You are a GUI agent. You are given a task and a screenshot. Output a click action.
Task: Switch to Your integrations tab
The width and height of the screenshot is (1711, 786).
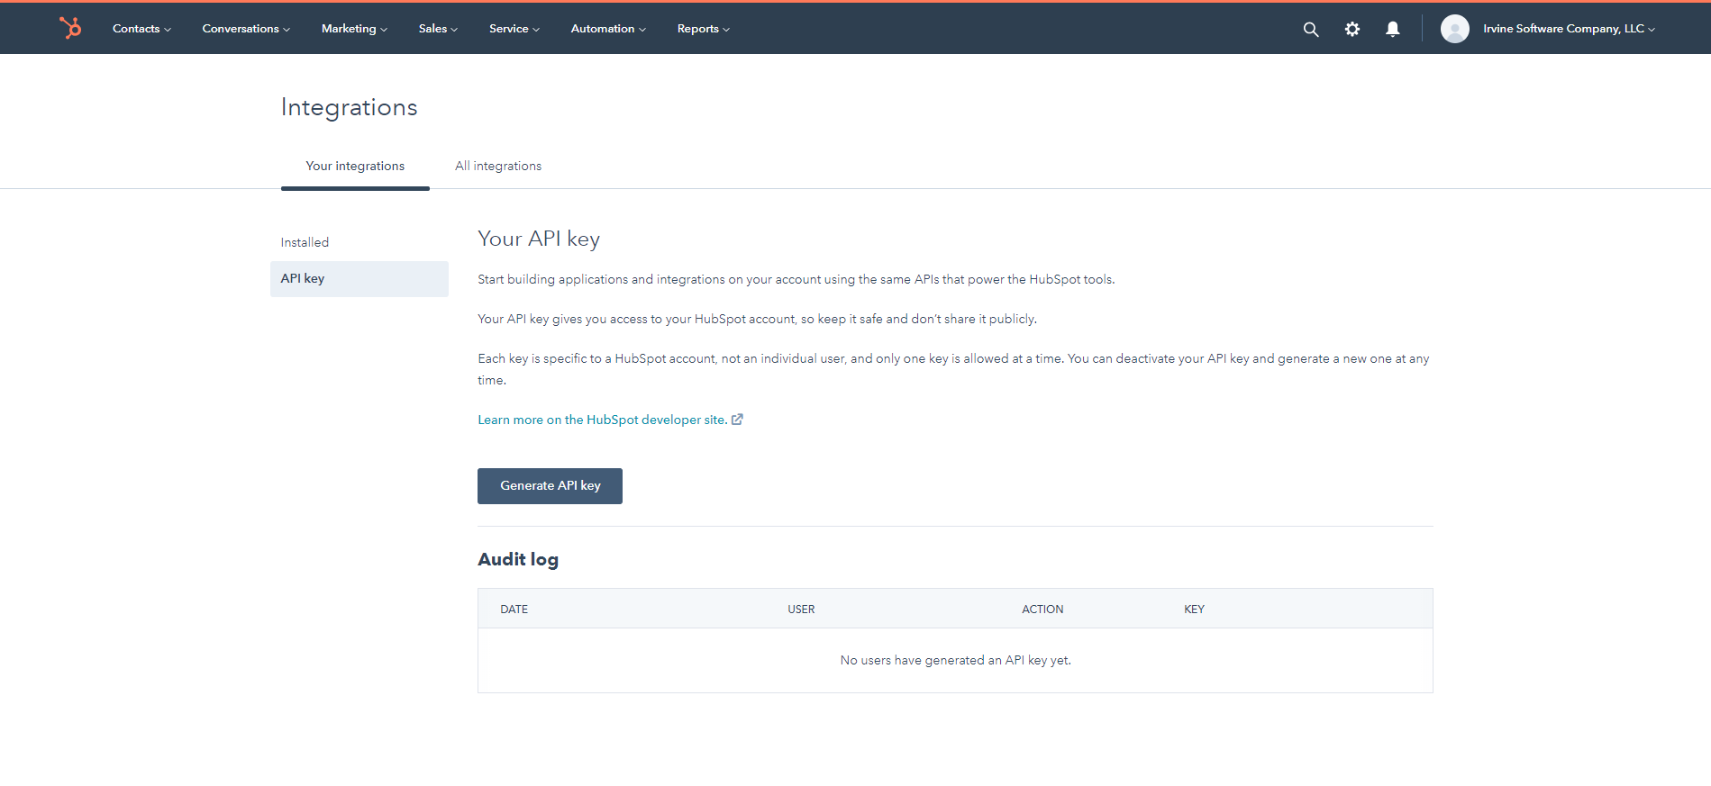355,167
